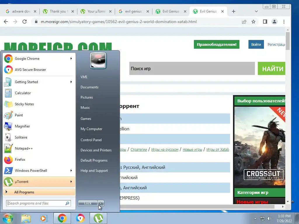The height and width of the screenshot is (224, 299).
Task: Open Help and Support
Action: point(94,171)
